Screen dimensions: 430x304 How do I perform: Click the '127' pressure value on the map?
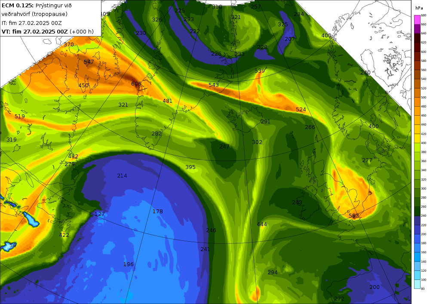(100, 214)
